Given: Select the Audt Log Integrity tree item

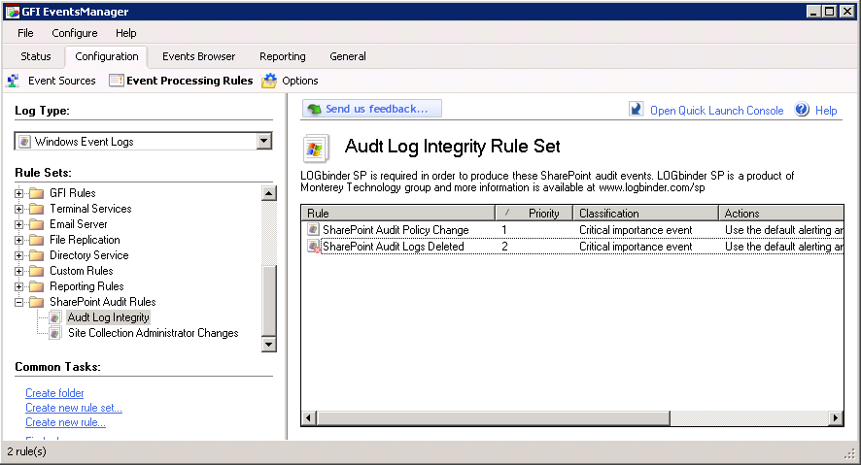Looking at the screenshot, I should 108,317.
